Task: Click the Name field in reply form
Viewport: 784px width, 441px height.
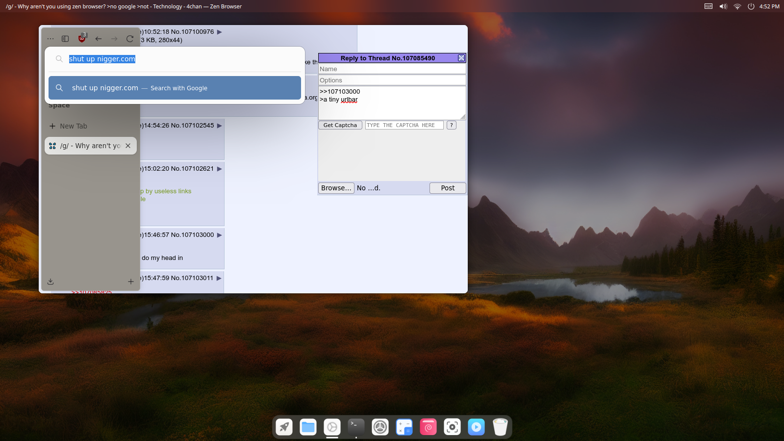Action: pyautogui.click(x=392, y=69)
